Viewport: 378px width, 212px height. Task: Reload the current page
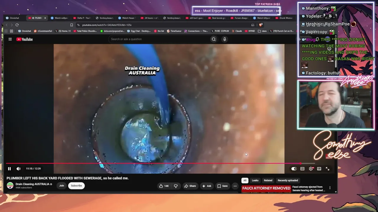pyautogui.click(x=17, y=25)
